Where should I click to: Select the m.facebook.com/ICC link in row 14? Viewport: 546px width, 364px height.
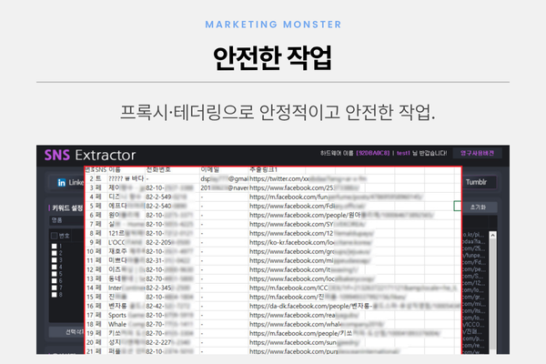coord(353,288)
